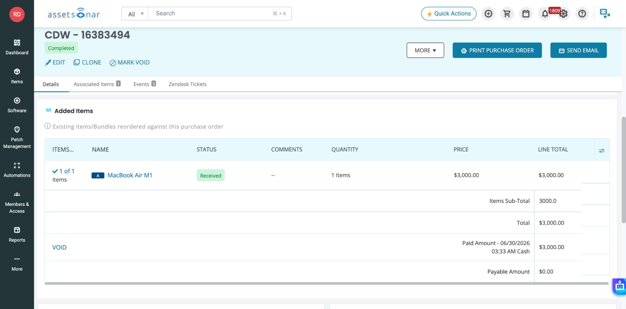The image size is (626, 309).
Task: Click the A badge beside MacBook Air M1
Action: 98,175
